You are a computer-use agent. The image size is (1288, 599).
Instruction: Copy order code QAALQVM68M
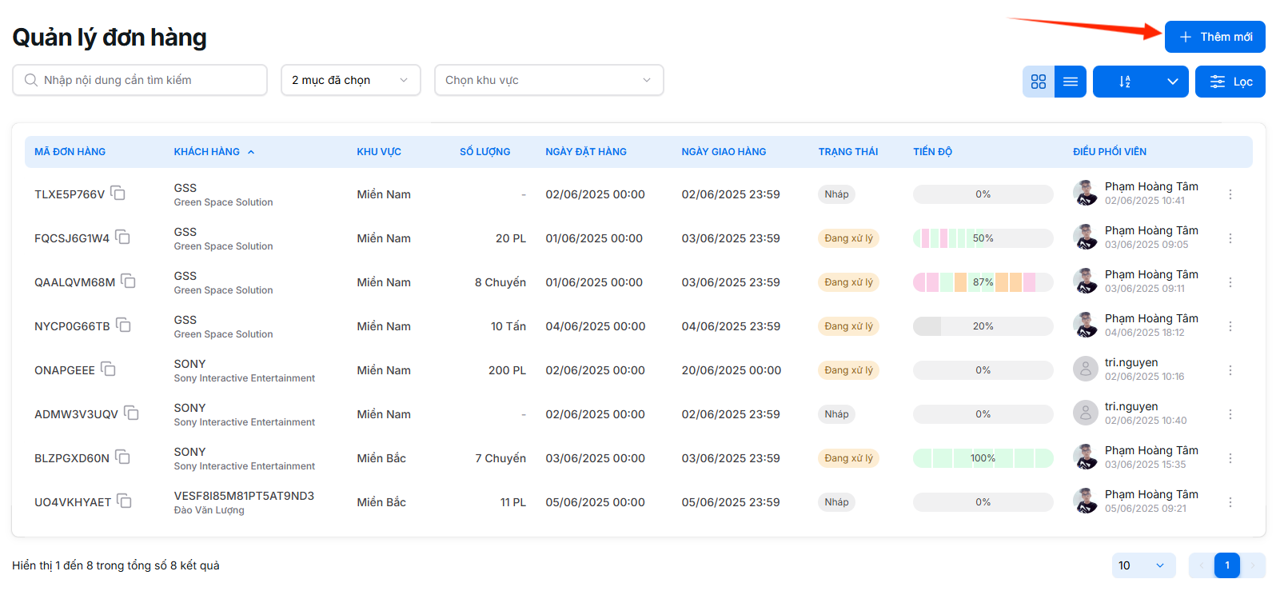tap(128, 282)
